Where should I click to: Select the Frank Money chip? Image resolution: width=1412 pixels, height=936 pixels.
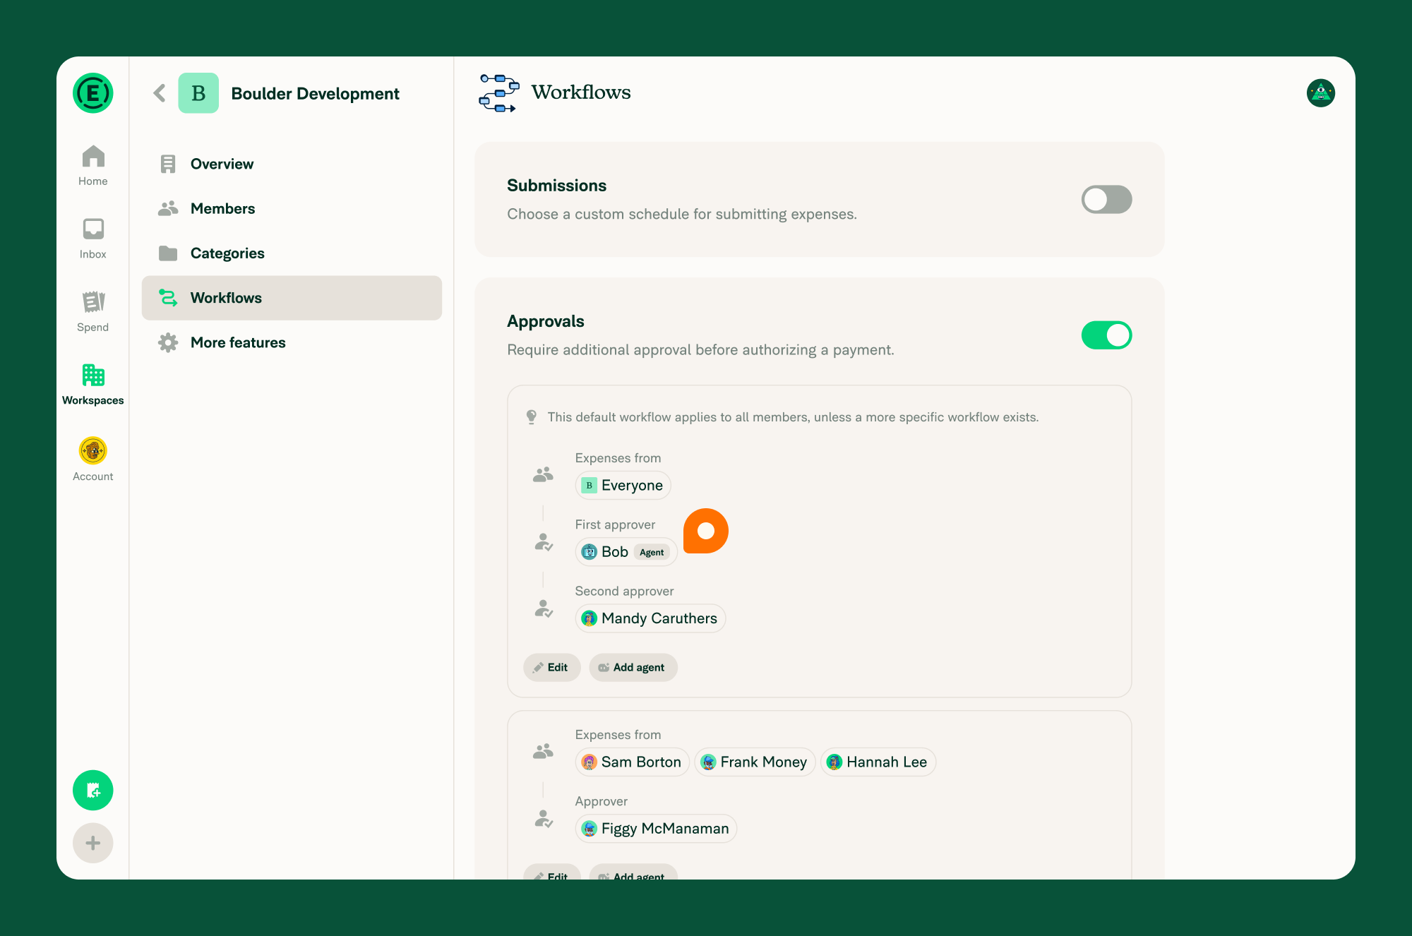[755, 762]
